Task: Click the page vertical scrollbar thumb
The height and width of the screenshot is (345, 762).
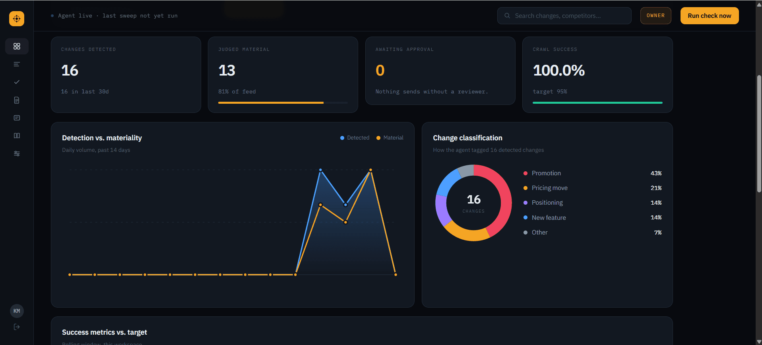Action: tap(759, 134)
